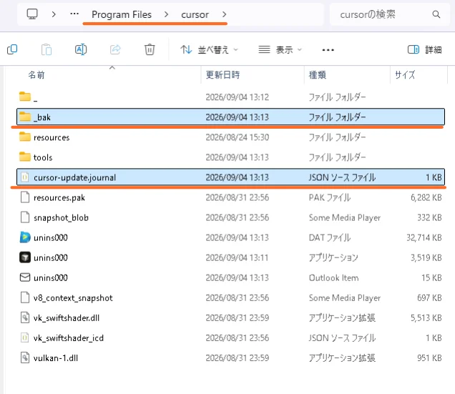The image size is (455, 394).
Task: Open the 並べ替え sort dropdown
Action: (209, 50)
